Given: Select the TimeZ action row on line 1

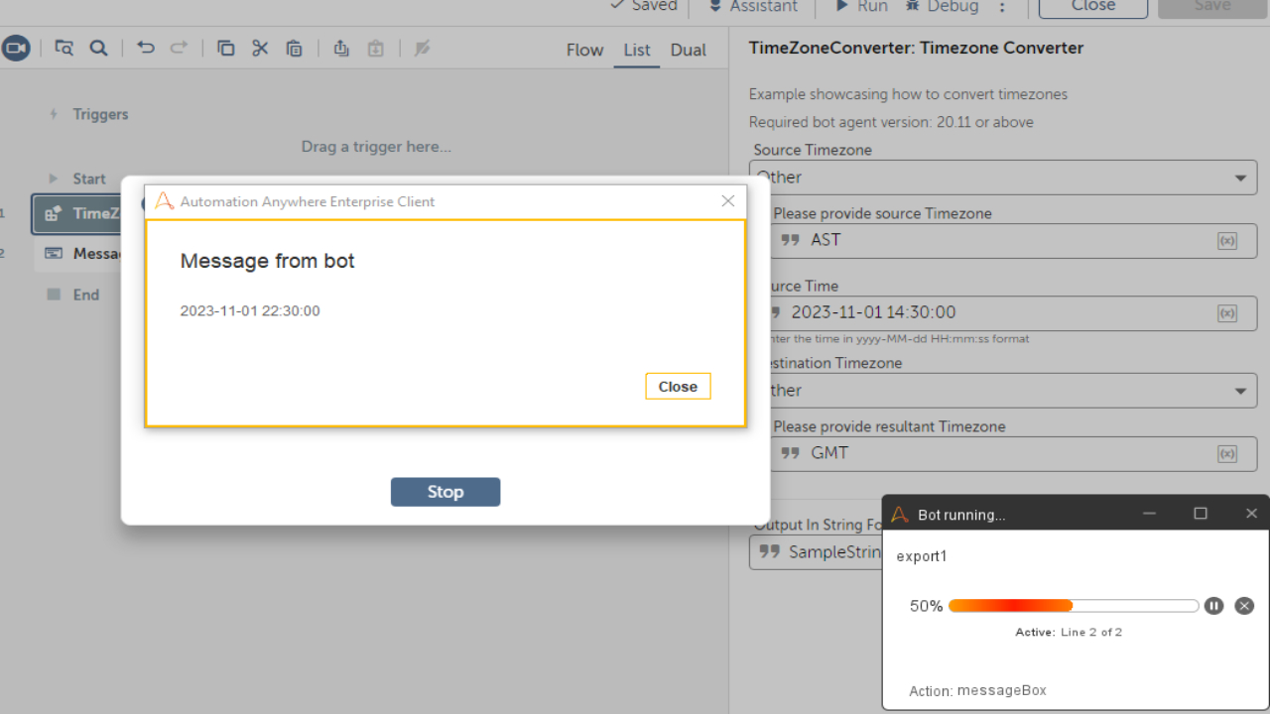Looking at the screenshot, I should (x=76, y=213).
